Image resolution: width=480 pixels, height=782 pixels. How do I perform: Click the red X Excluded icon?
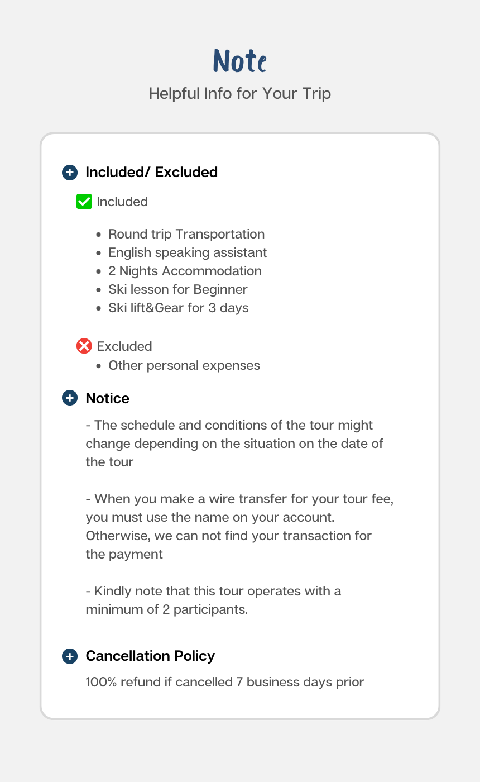pos(84,346)
